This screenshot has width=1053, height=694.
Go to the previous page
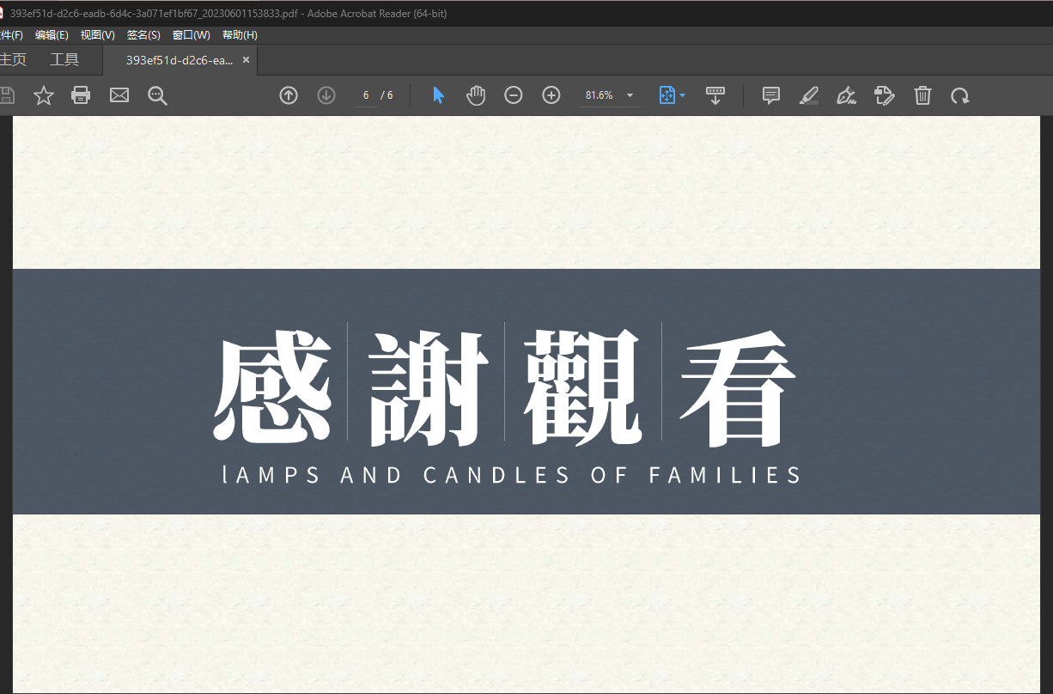289,95
